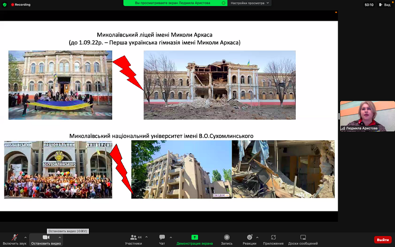Click the intact Arkas lyceum photo
This screenshot has height=247, width=395.
(60, 85)
